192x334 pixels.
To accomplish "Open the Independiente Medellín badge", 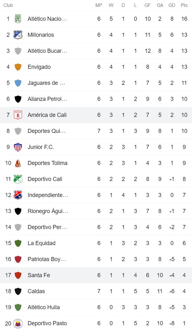I will (18, 195).
